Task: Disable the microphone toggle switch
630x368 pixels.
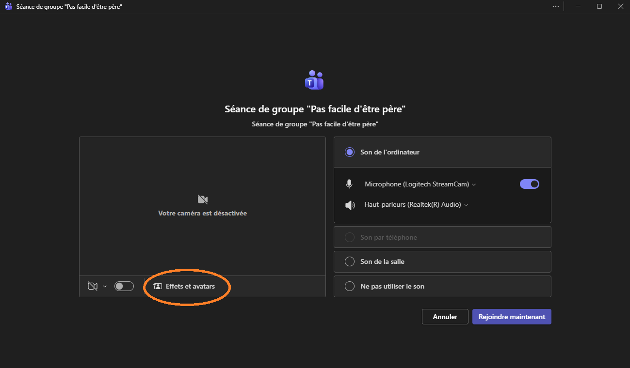Action: [529, 184]
